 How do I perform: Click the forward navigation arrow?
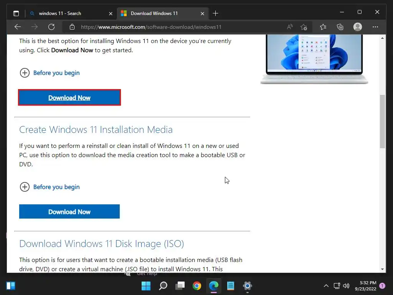pyautogui.click(x=34, y=27)
